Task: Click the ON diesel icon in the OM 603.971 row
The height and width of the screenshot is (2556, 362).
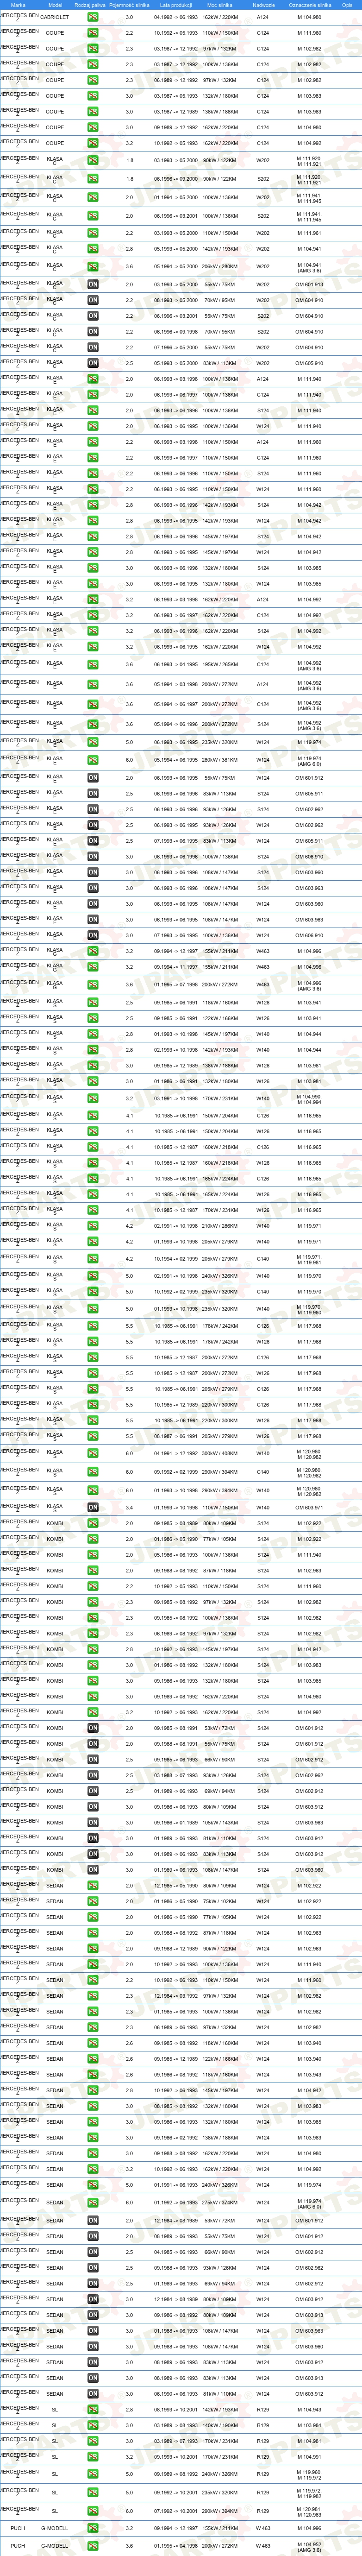Action: point(92,1507)
